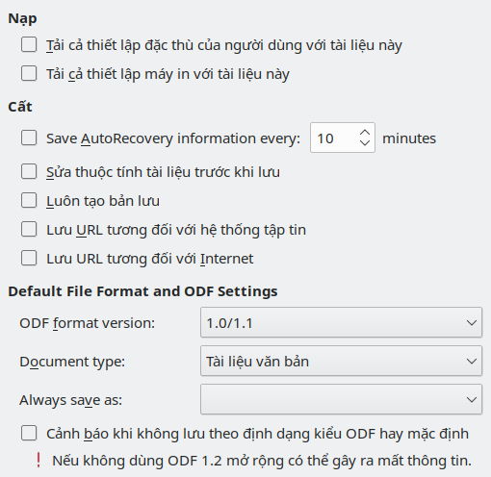Click the 'minutes' label text

click(409, 138)
